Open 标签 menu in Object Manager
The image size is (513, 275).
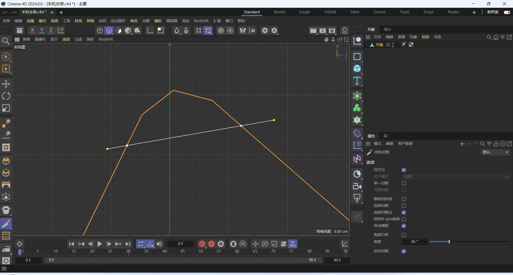click(425, 37)
